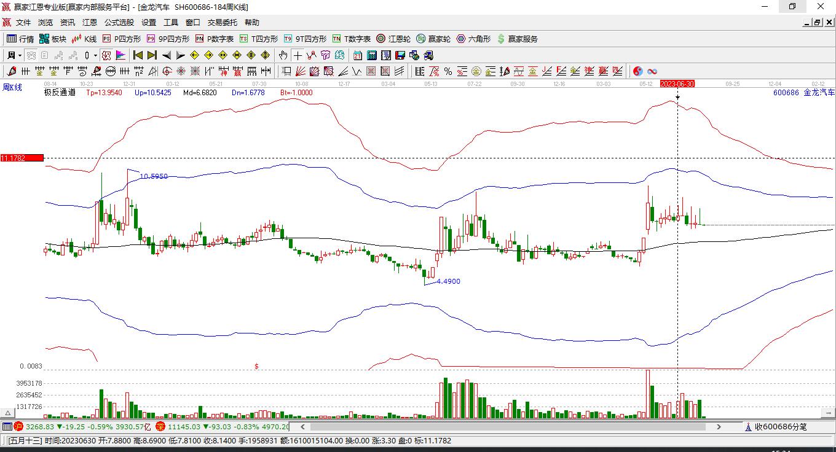Image resolution: width=836 pixels, height=452 pixels.
Task: Open the 板块 sectors view
Action: (x=53, y=39)
